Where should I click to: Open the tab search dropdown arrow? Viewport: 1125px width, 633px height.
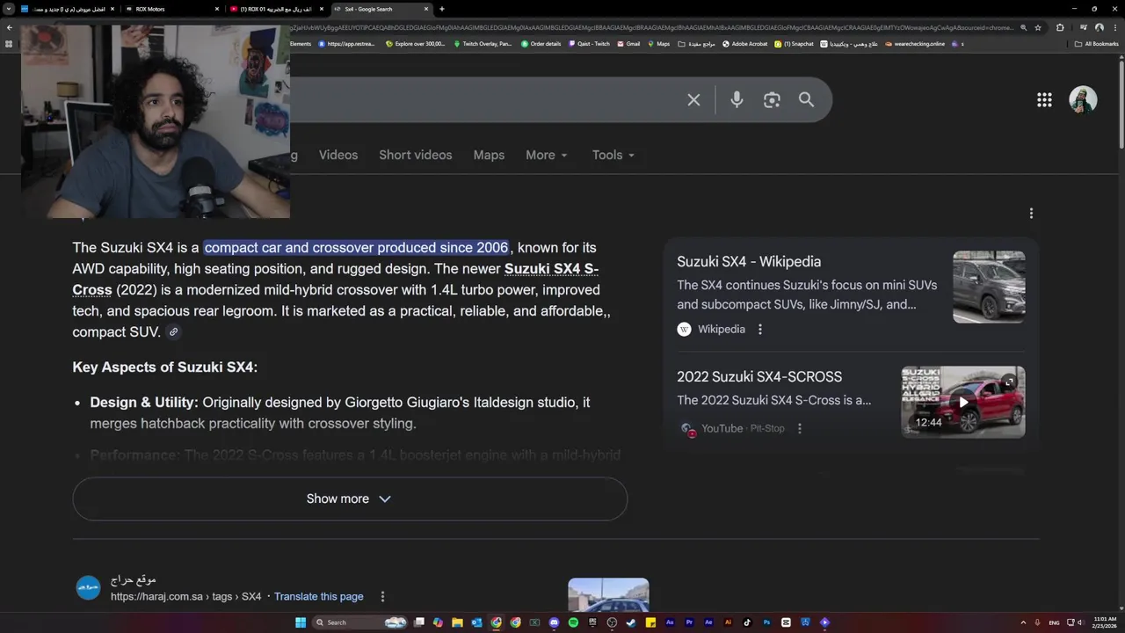[x=9, y=9]
